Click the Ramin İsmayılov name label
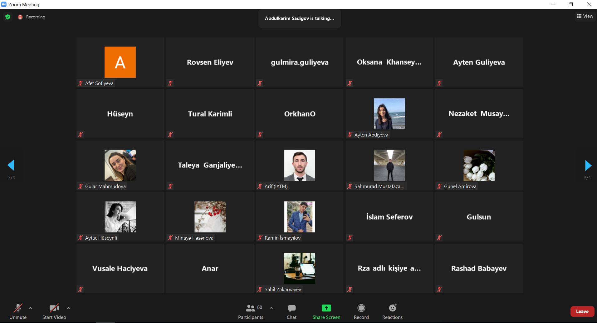 (x=283, y=238)
